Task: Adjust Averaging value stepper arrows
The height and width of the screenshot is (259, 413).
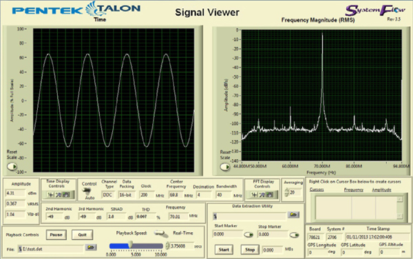Action: click(x=287, y=192)
